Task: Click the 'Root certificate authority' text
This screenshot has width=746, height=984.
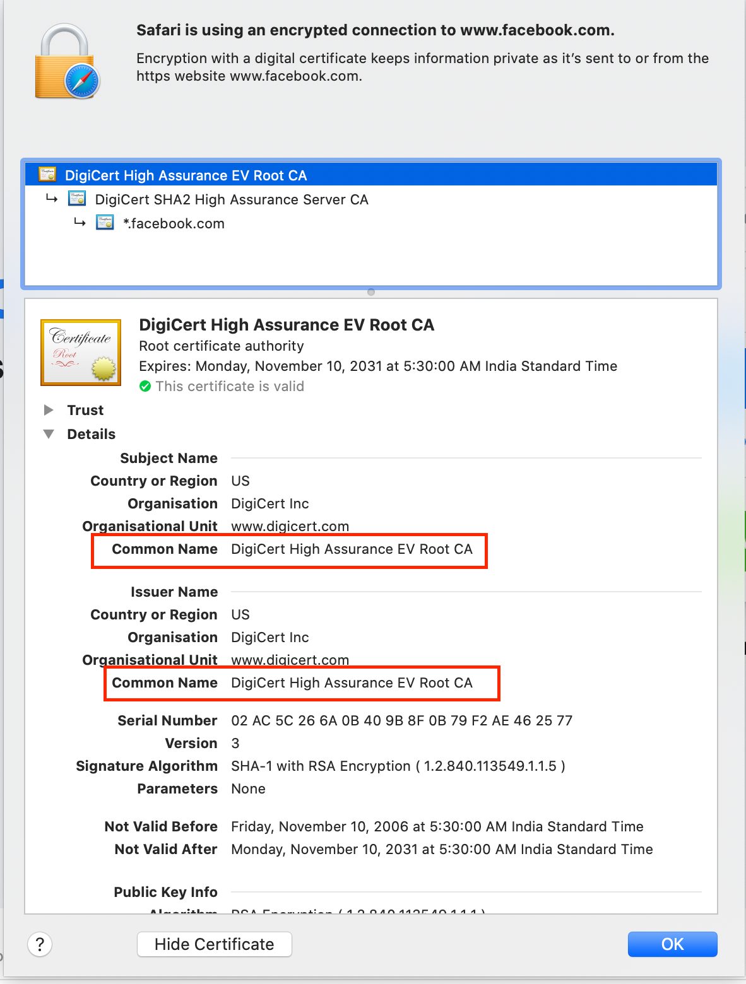Action: click(x=222, y=346)
